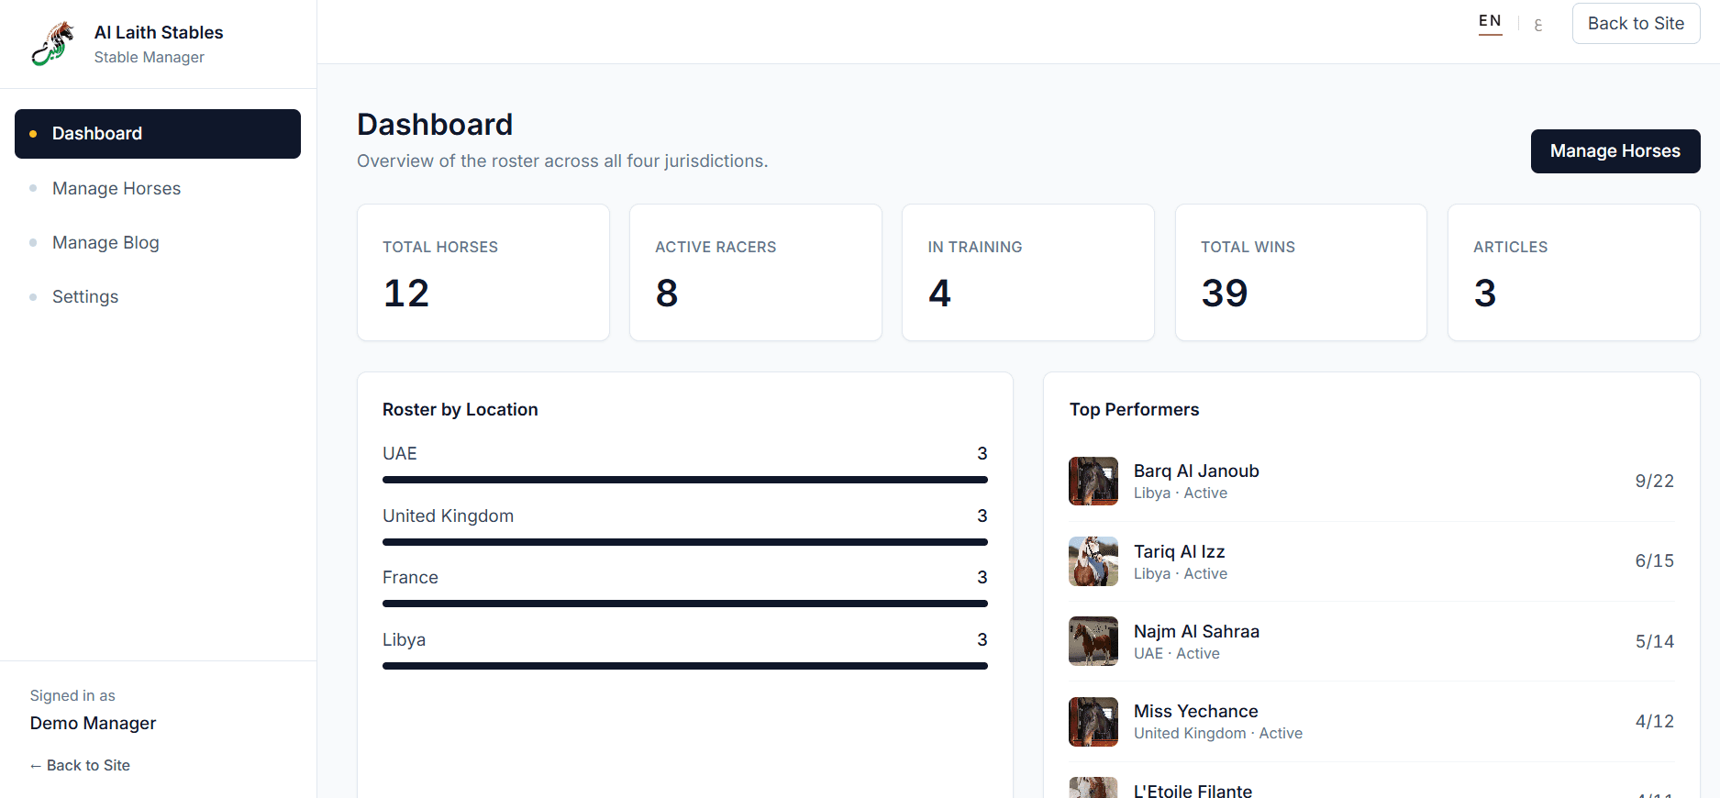The width and height of the screenshot is (1720, 798).
Task: Select the Active Racers stat card
Action: tap(755, 272)
